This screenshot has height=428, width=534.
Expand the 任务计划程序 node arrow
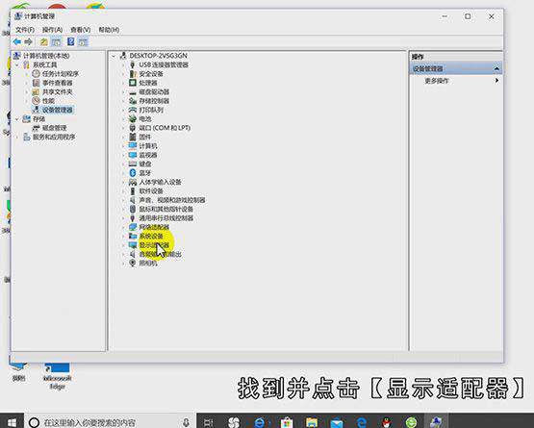pos(27,73)
